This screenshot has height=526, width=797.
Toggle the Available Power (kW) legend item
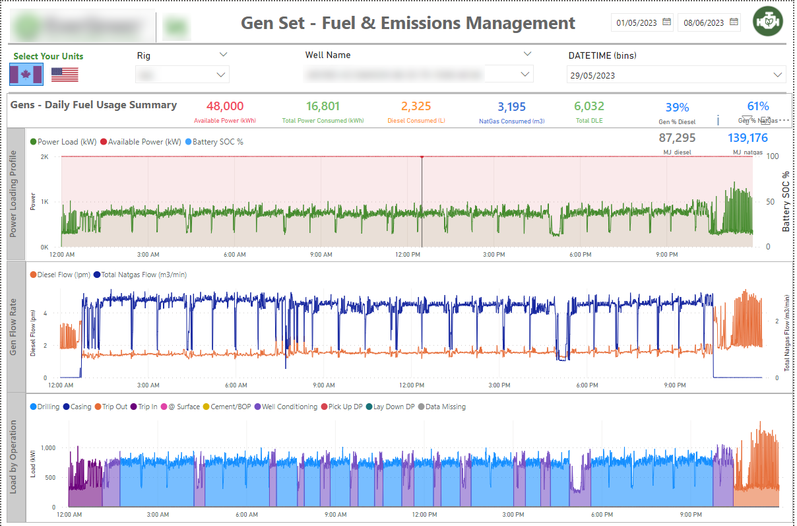click(141, 142)
